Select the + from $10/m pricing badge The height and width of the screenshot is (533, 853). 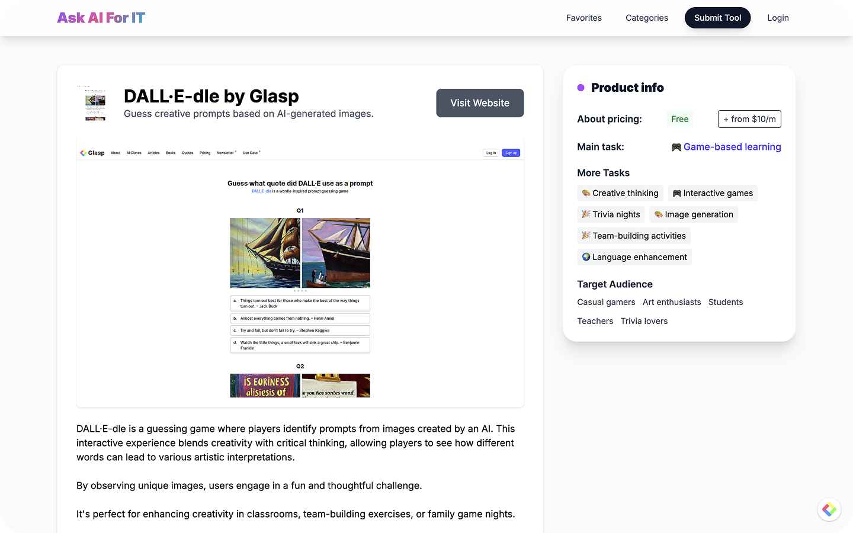click(x=749, y=119)
